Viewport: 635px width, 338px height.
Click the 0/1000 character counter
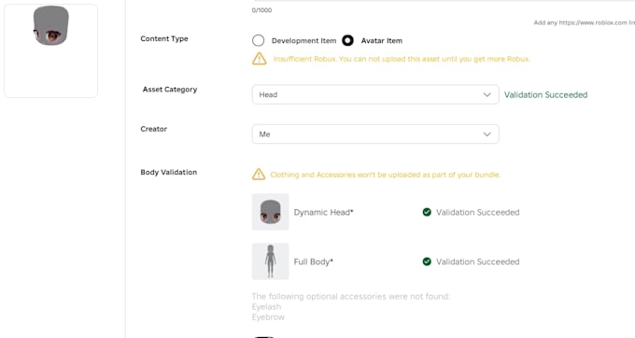(261, 10)
